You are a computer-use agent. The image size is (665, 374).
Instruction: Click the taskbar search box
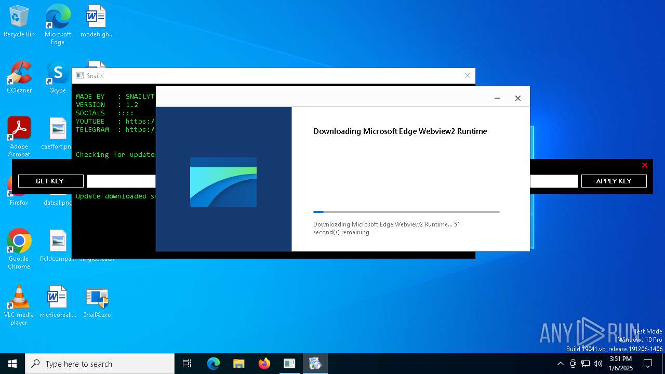click(100, 364)
